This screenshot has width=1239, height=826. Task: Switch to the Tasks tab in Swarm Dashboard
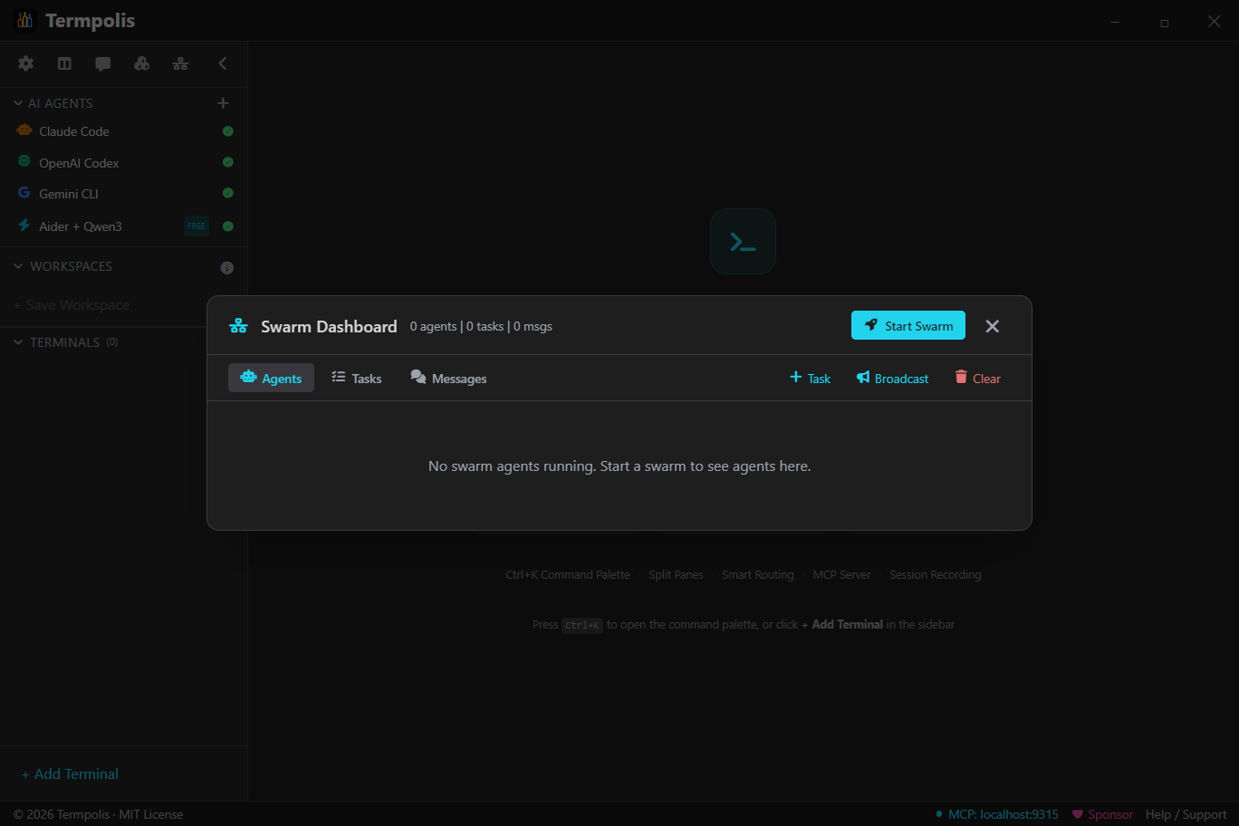[x=356, y=378]
